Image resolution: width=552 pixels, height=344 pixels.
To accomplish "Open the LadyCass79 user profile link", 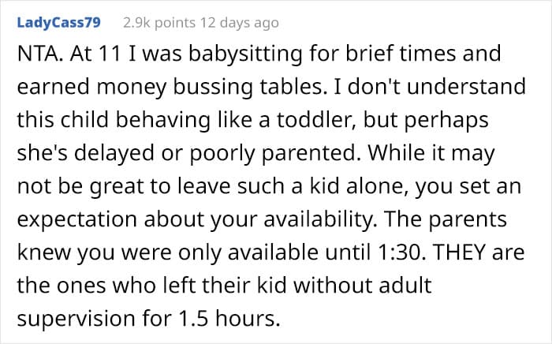I will 59,23.
